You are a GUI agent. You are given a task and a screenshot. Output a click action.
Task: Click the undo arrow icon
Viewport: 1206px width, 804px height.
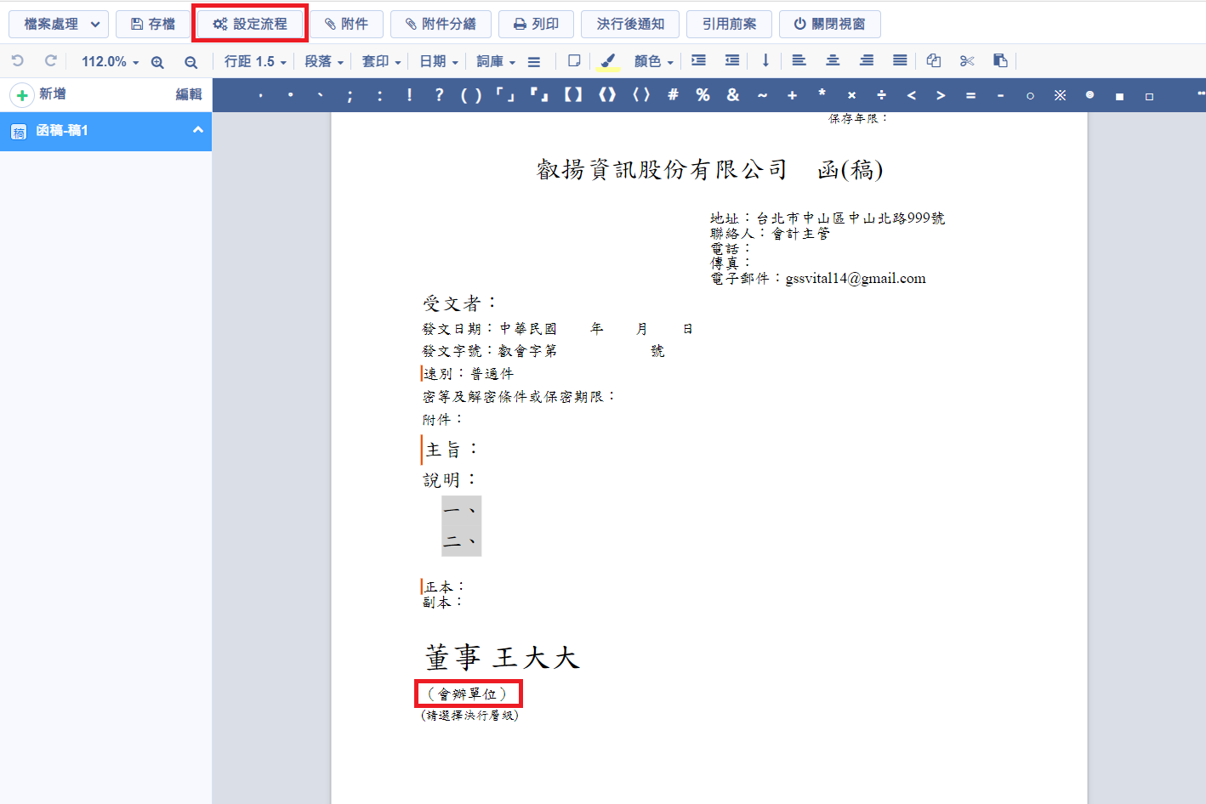(18, 61)
